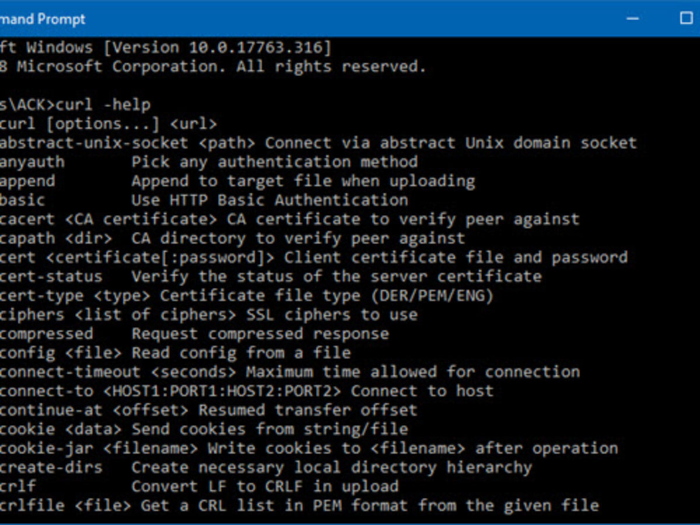Click the maximize window button
Image resolution: width=700 pixels, height=525 pixels.
click(686, 19)
